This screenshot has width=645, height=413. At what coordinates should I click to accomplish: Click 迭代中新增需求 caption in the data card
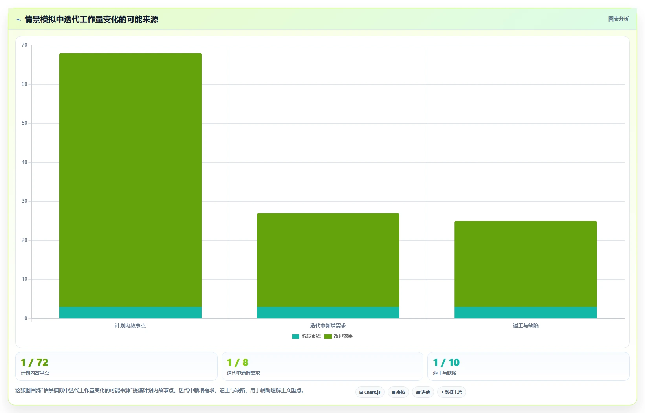tap(243, 373)
